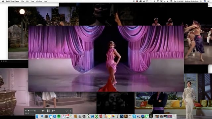212x119 pixels.
Task: Open Spotlight search in the menu bar
Action: pos(201,1)
